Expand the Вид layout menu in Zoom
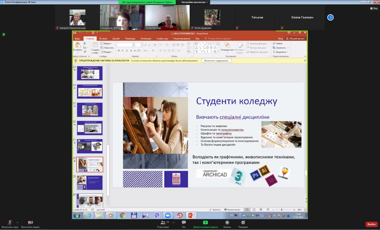The image size is (380, 230). 373,8
